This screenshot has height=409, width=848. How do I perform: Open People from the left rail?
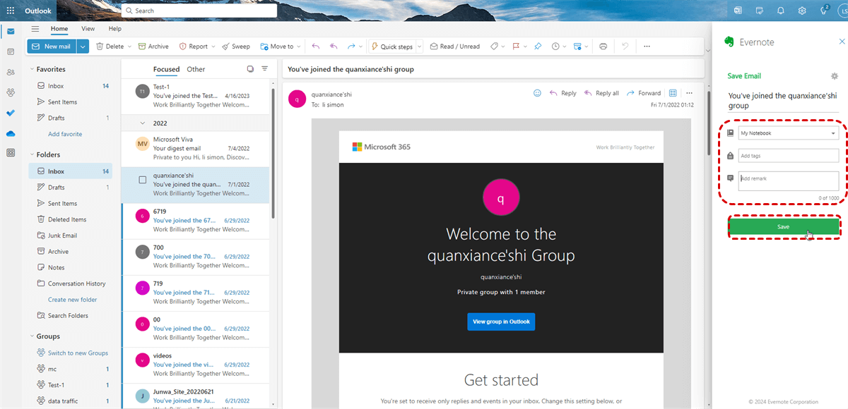[x=11, y=72]
